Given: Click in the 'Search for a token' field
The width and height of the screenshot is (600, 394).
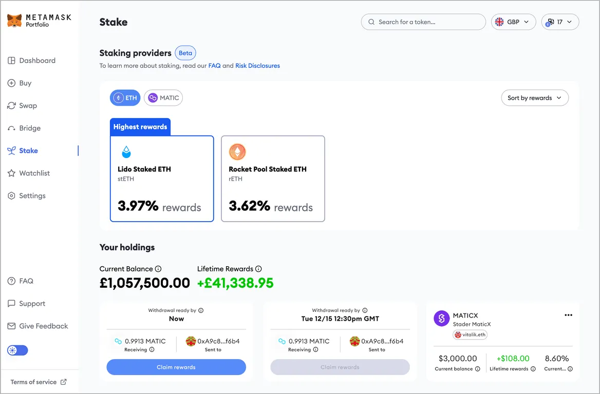Looking at the screenshot, I should coord(423,22).
